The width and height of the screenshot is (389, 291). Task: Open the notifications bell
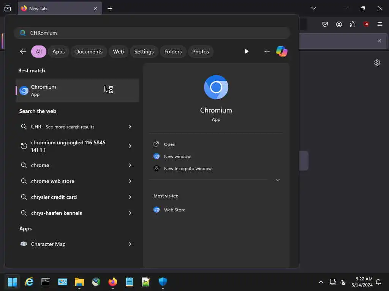378,282
